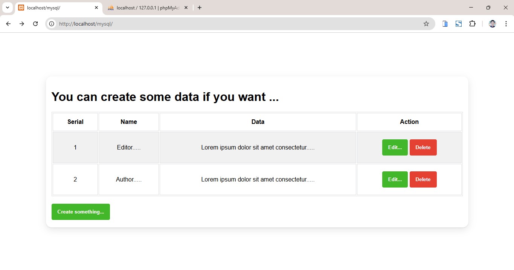The image size is (514, 270).
Task: Open the Chrome profile avatar
Action: click(492, 24)
